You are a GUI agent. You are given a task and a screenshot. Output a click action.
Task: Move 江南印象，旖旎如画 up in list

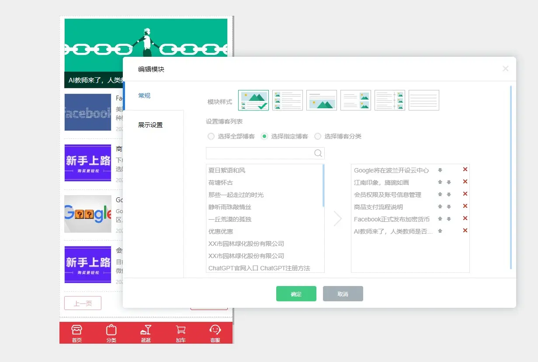(440, 183)
